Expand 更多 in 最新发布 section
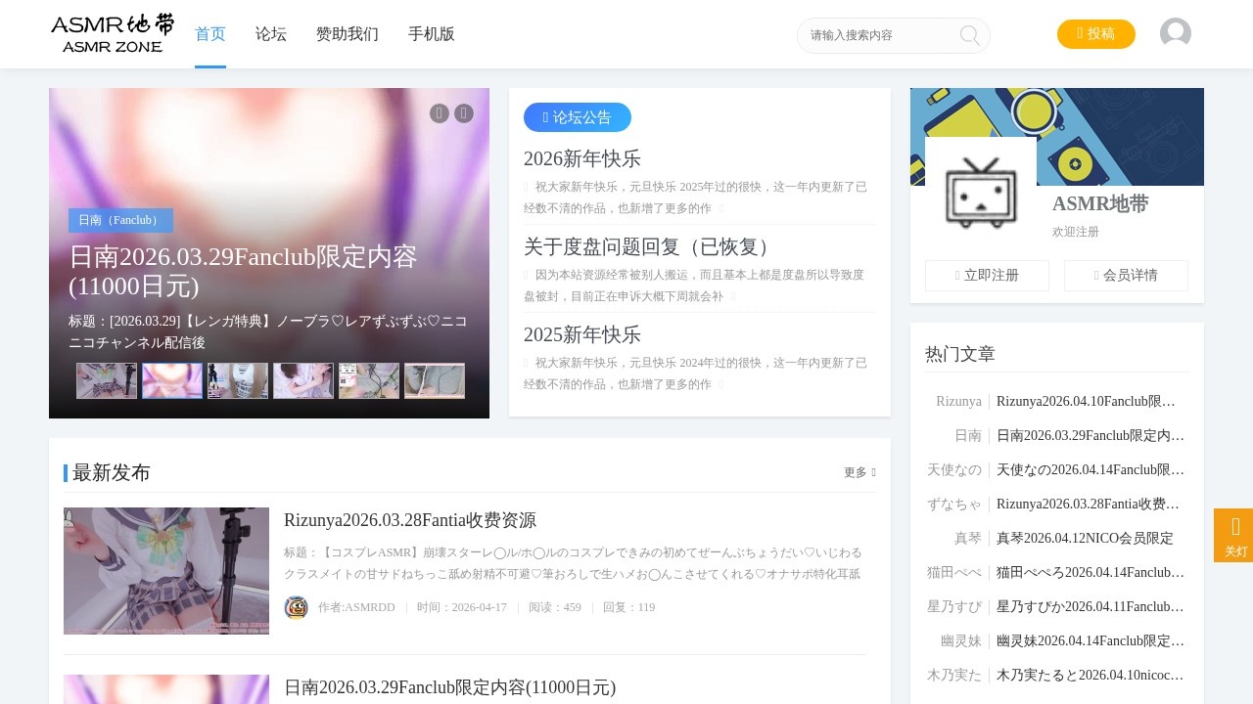The image size is (1253, 704). click(859, 472)
